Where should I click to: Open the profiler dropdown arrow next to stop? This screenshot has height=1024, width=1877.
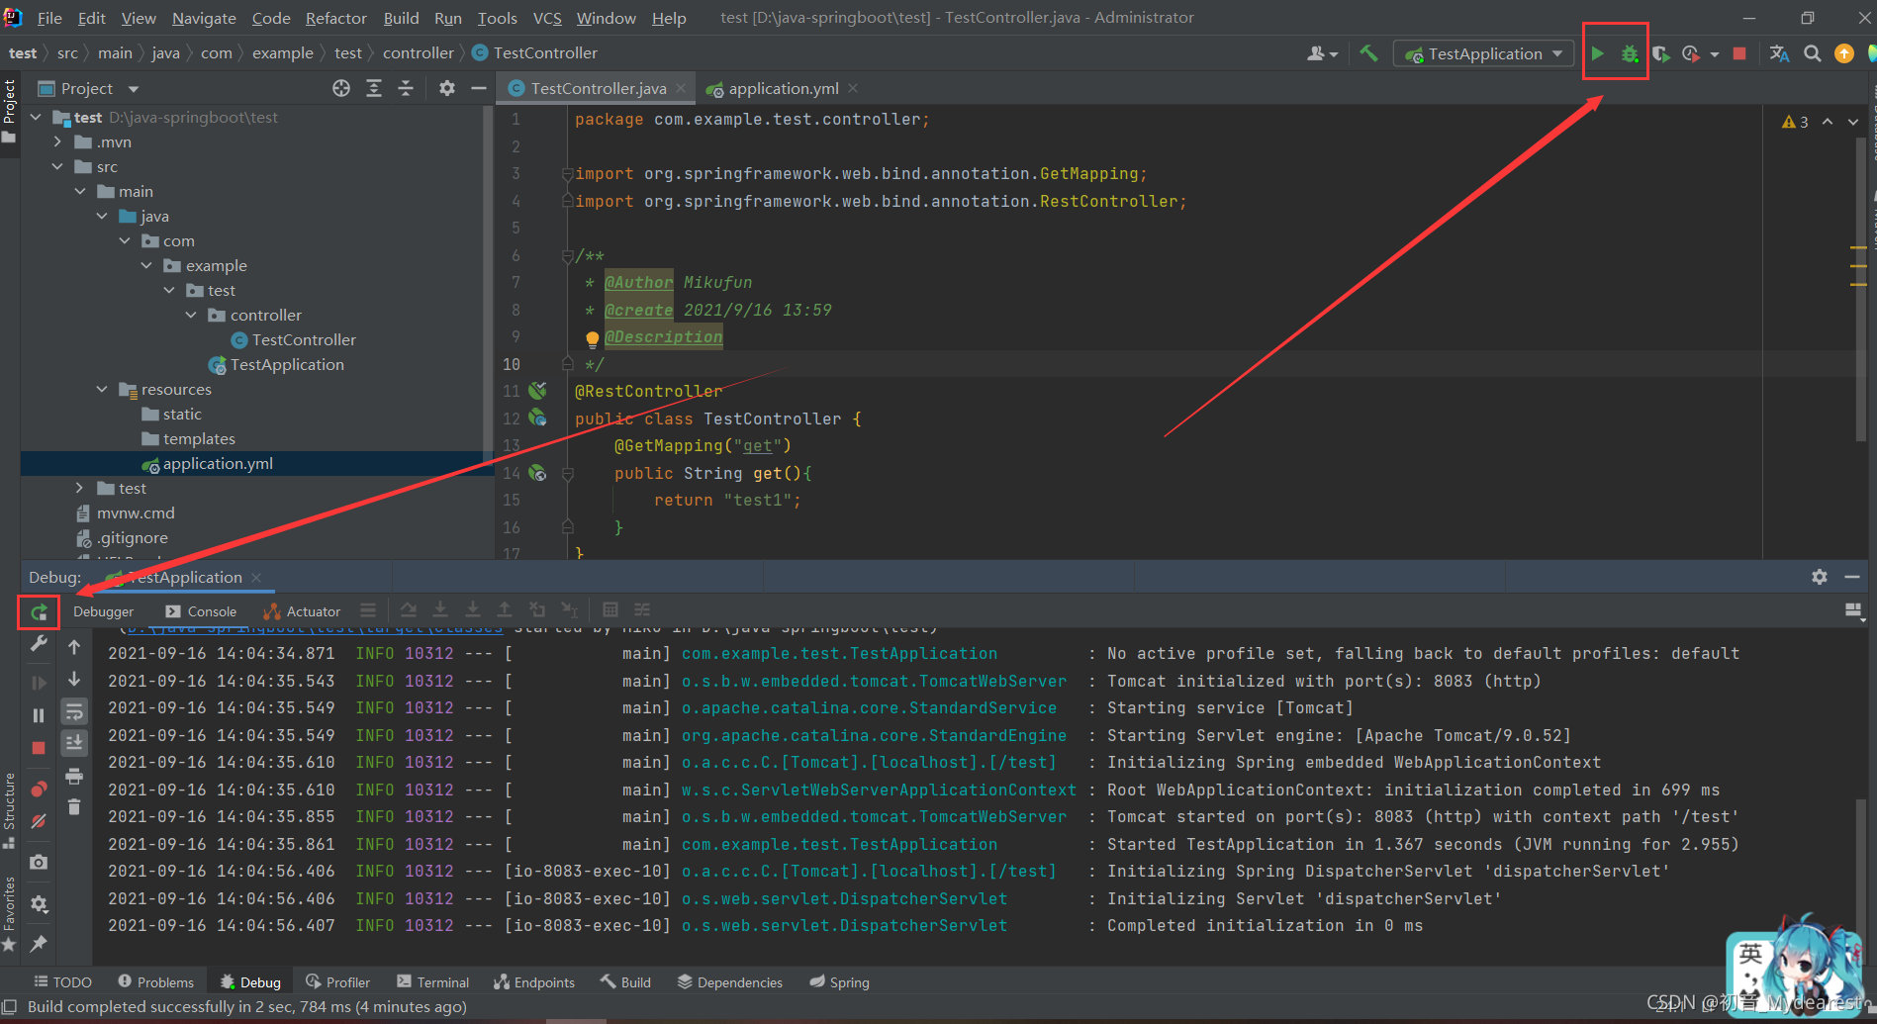(1715, 54)
